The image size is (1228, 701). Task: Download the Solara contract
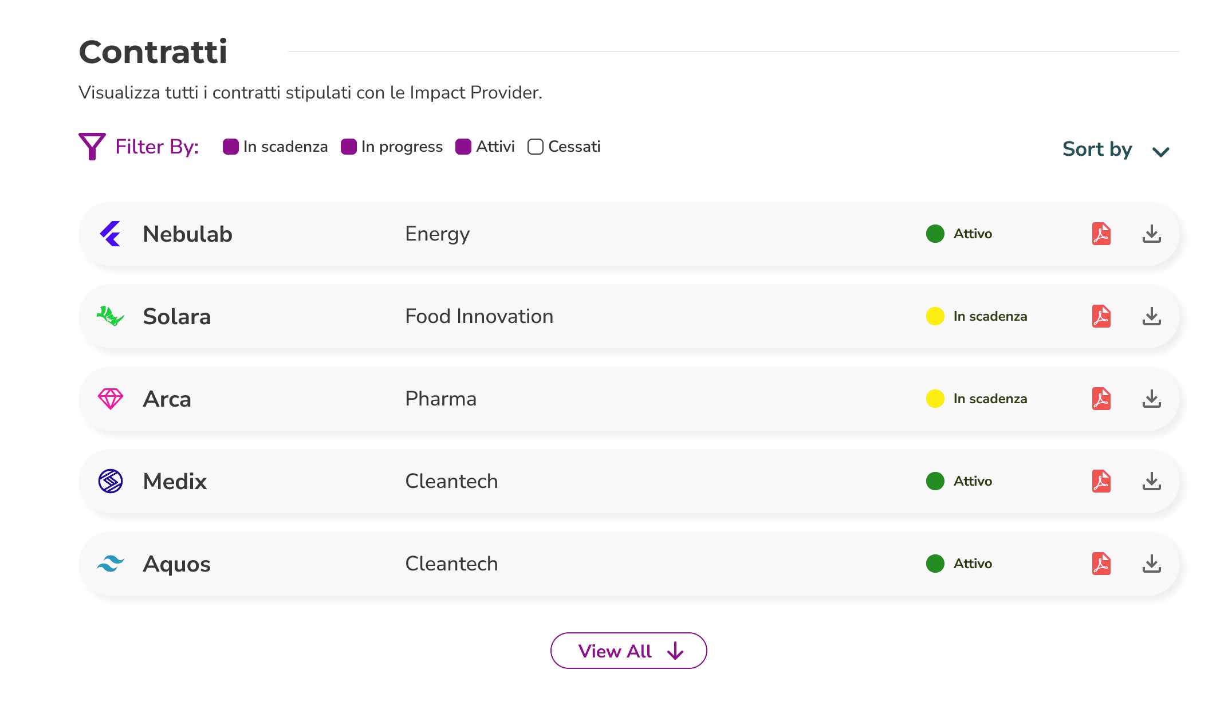1151,316
